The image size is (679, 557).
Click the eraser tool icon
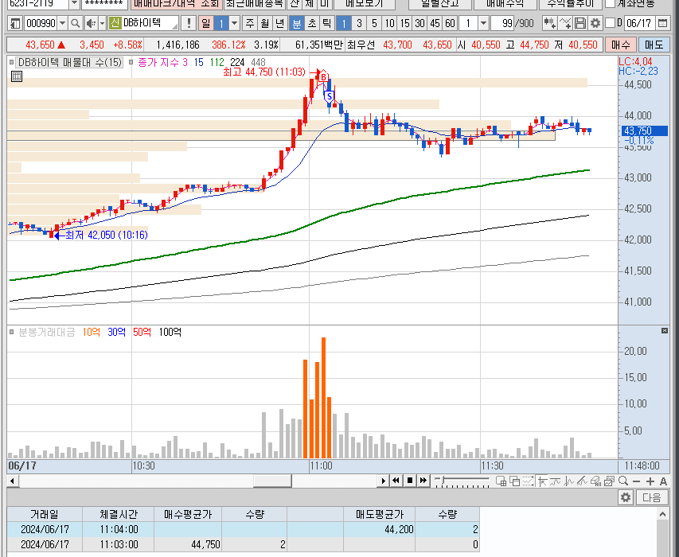[595, 481]
